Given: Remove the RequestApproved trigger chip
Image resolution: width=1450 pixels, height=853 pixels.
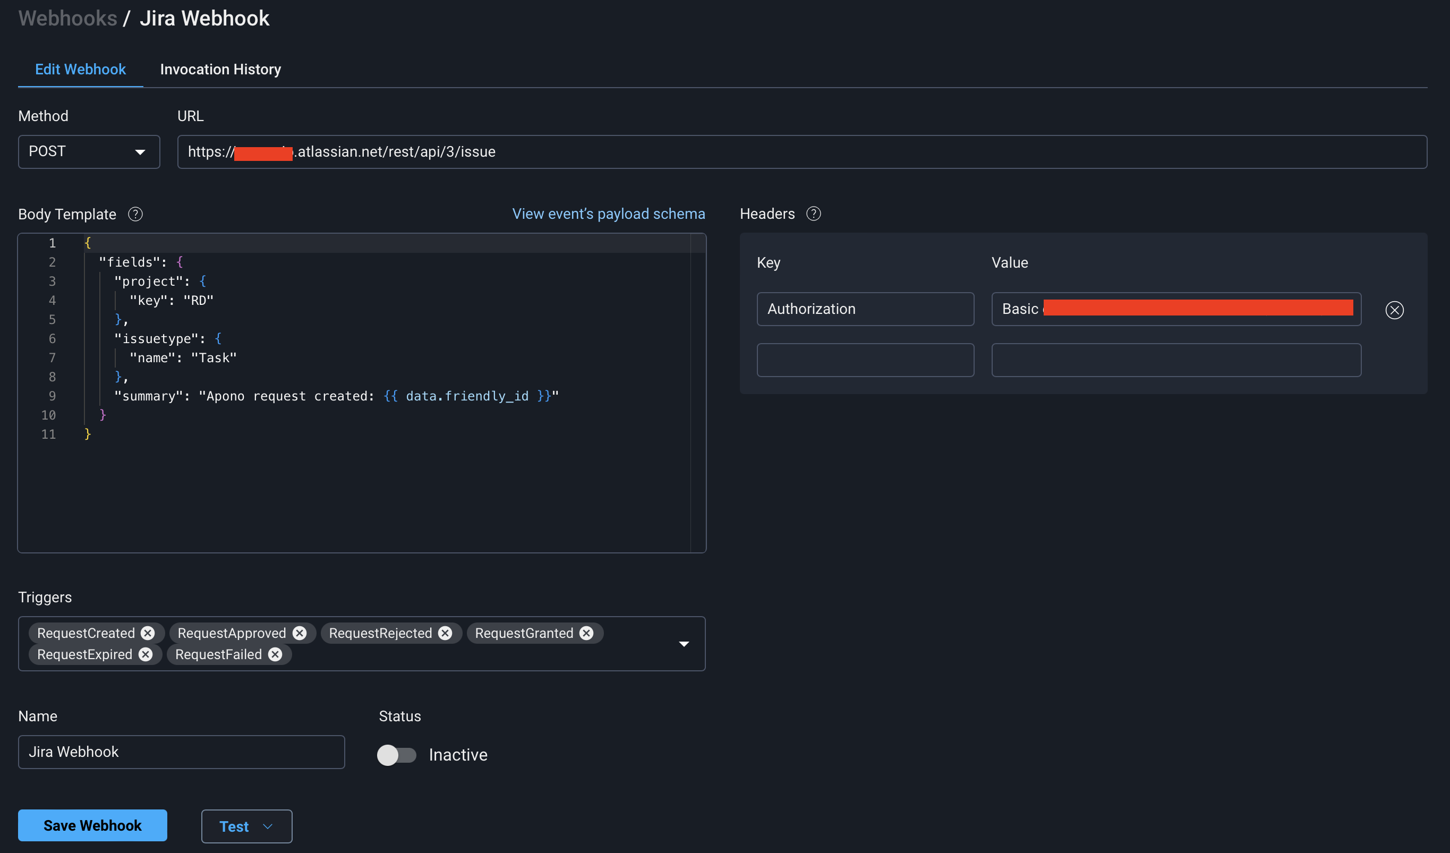Looking at the screenshot, I should [x=299, y=633].
